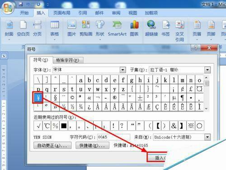Open the 页面布局 ribbon tab
Viewport: 226px width, 170px height.
coord(62,13)
